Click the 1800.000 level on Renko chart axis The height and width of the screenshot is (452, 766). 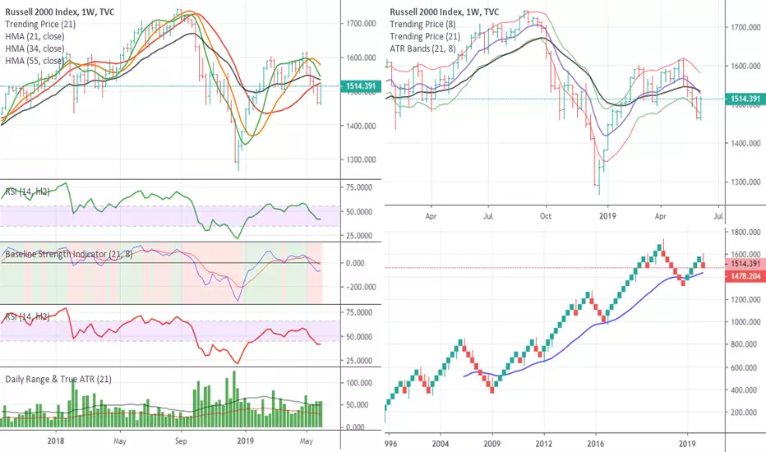(745, 232)
